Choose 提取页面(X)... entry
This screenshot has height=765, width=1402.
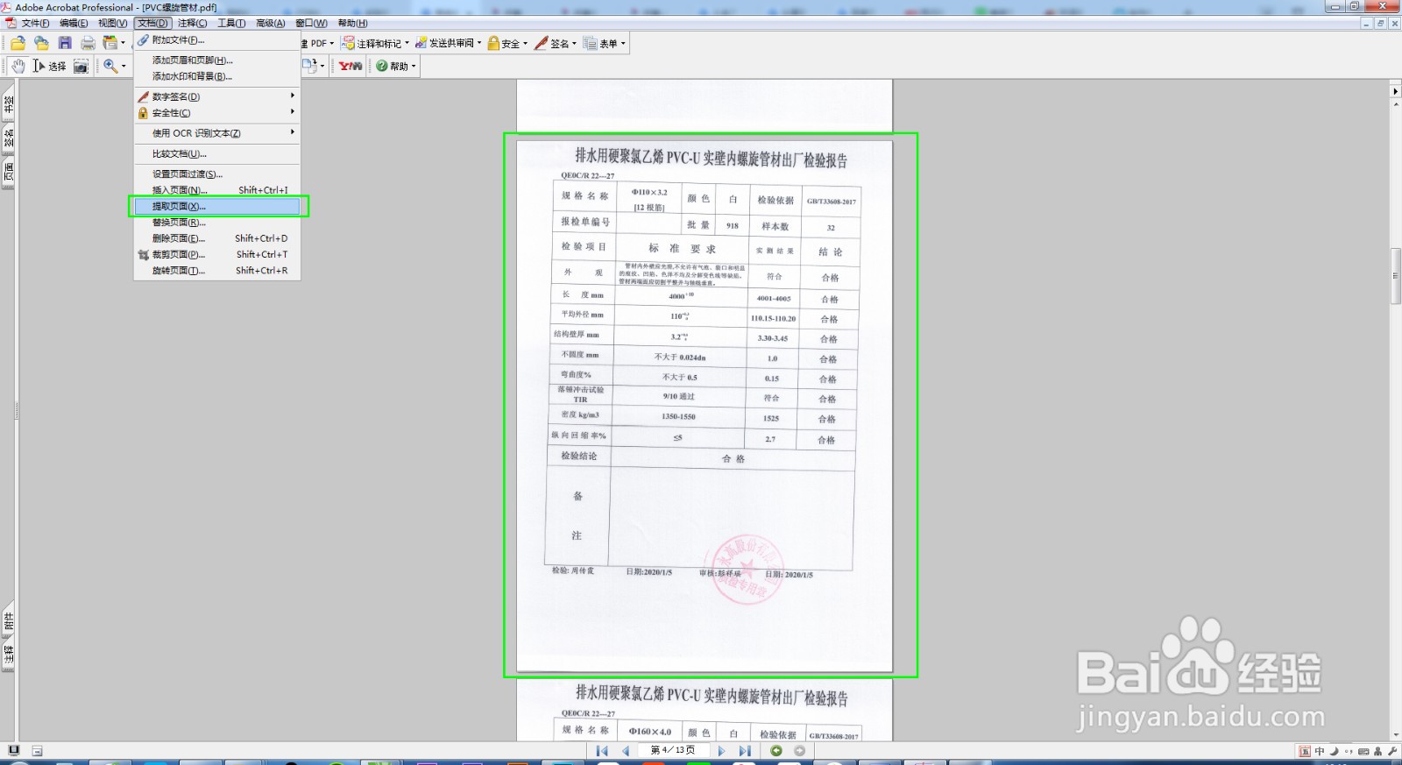point(216,206)
